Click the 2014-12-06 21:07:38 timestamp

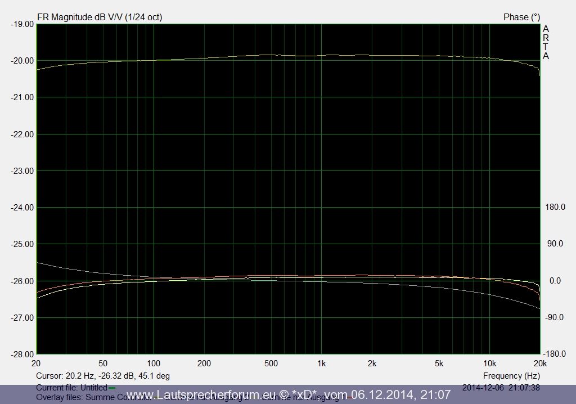501,388
